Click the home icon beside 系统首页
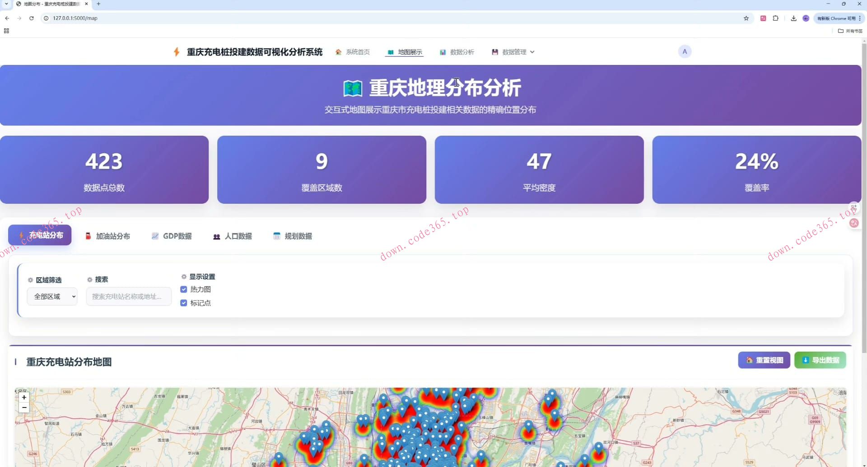This screenshot has width=867, height=467. 338,52
